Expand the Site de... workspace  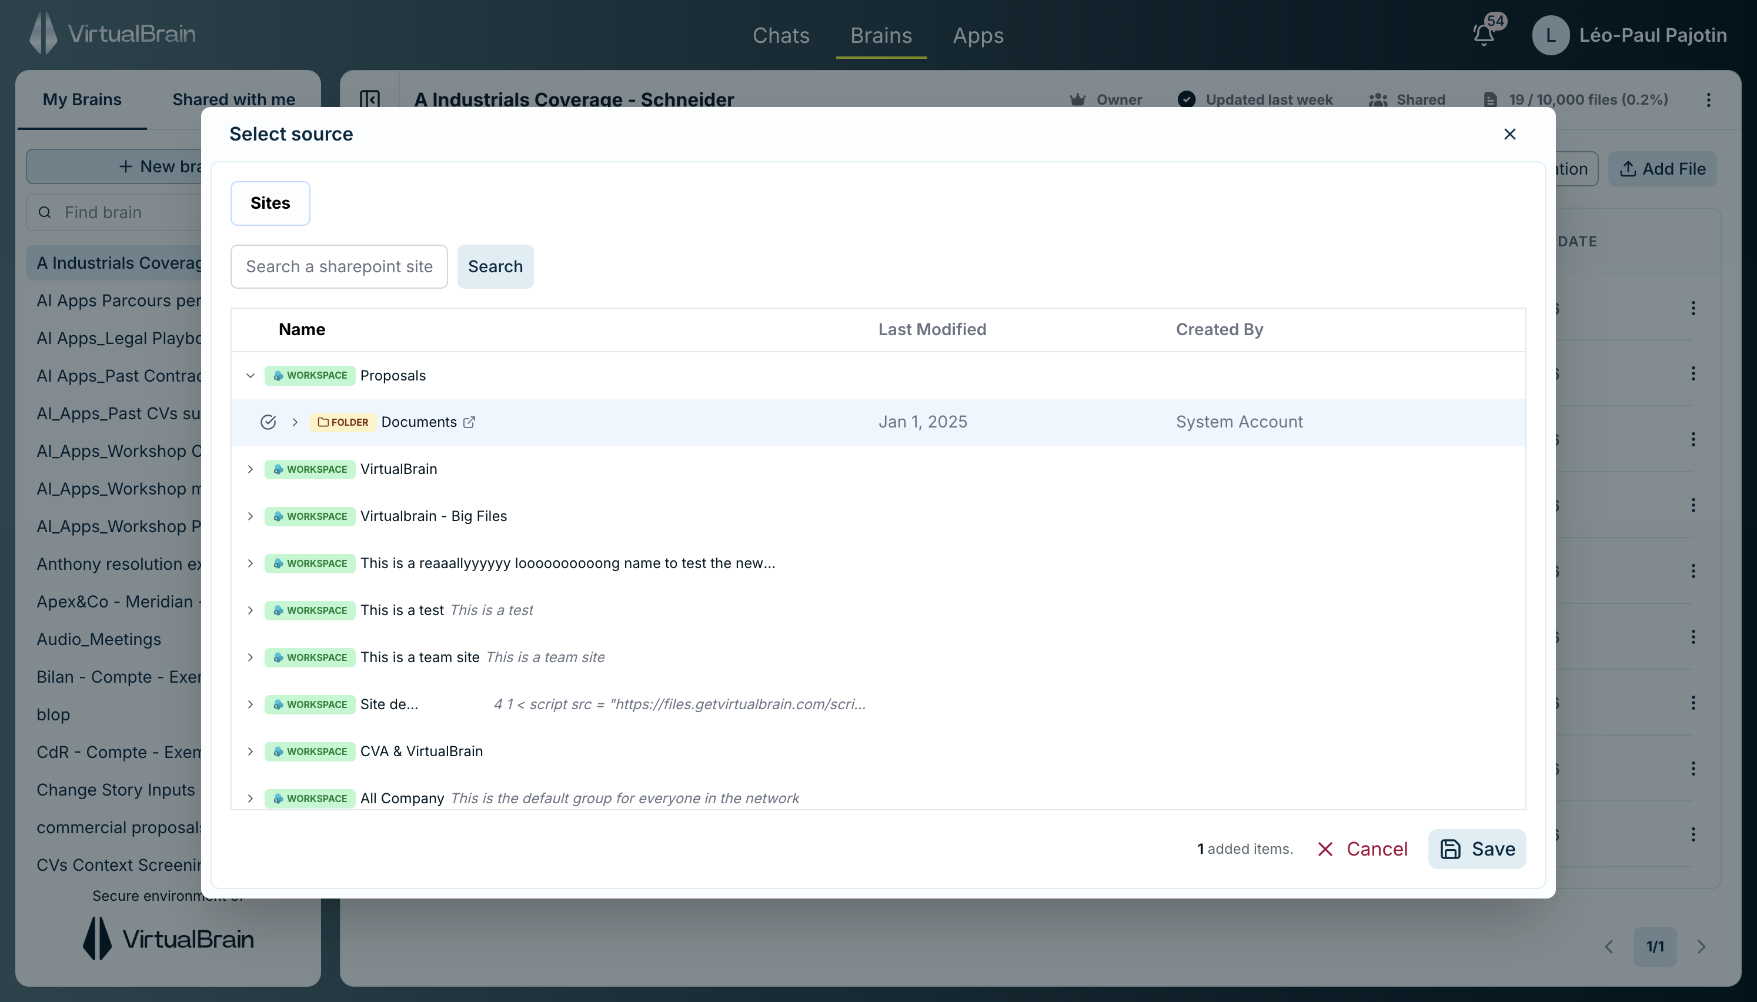(x=250, y=704)
